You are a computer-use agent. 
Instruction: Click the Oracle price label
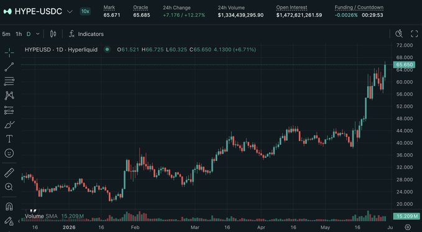coord(140,7)
